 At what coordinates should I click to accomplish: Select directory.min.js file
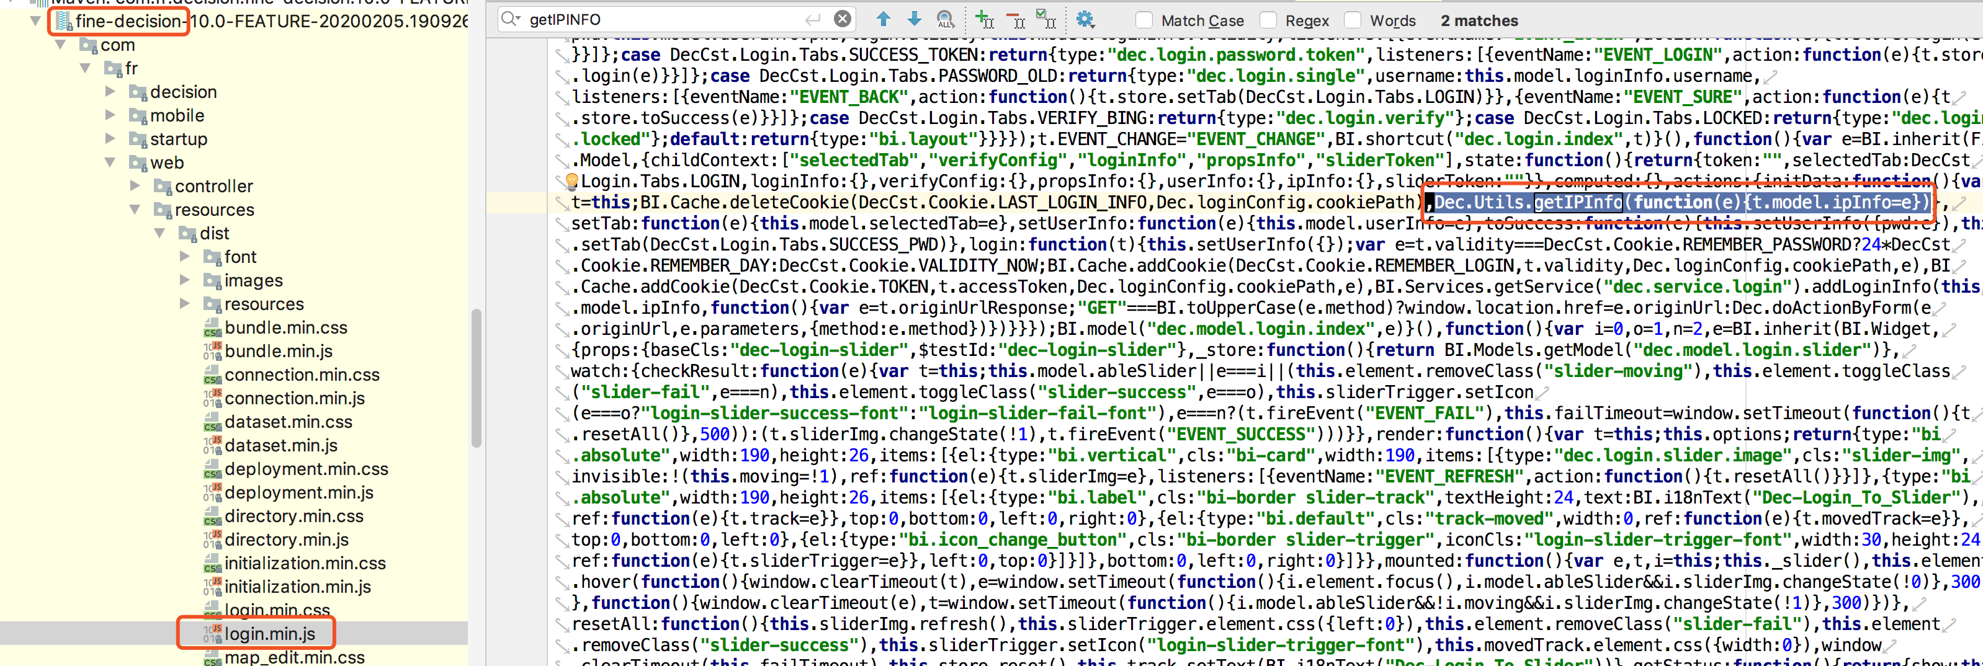coord(287,539)
